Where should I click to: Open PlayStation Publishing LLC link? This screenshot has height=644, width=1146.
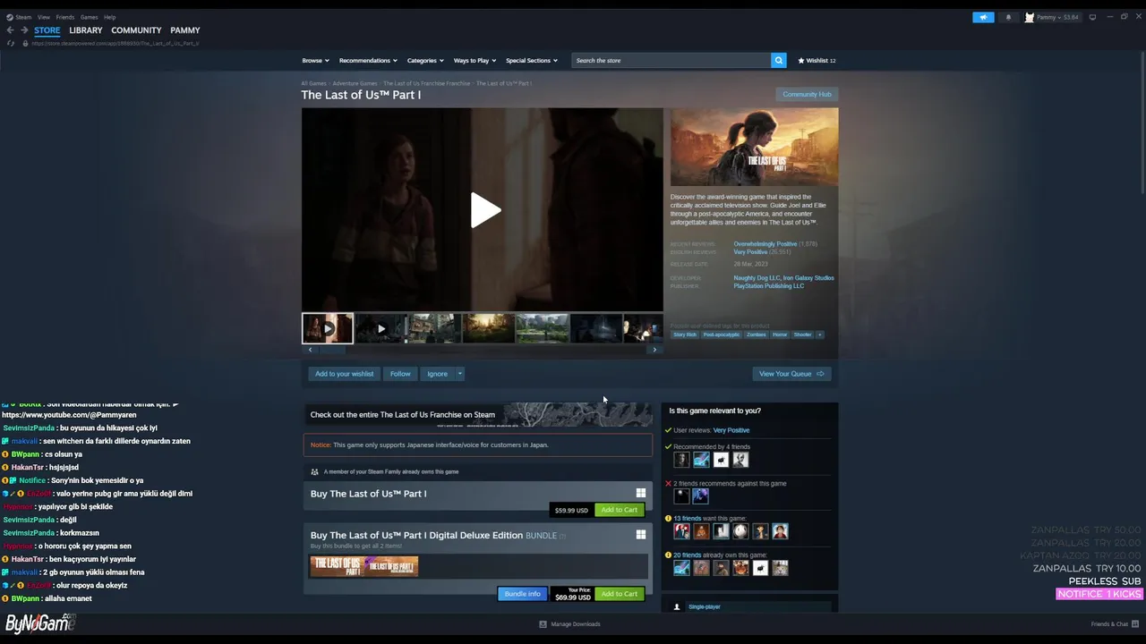769,286
